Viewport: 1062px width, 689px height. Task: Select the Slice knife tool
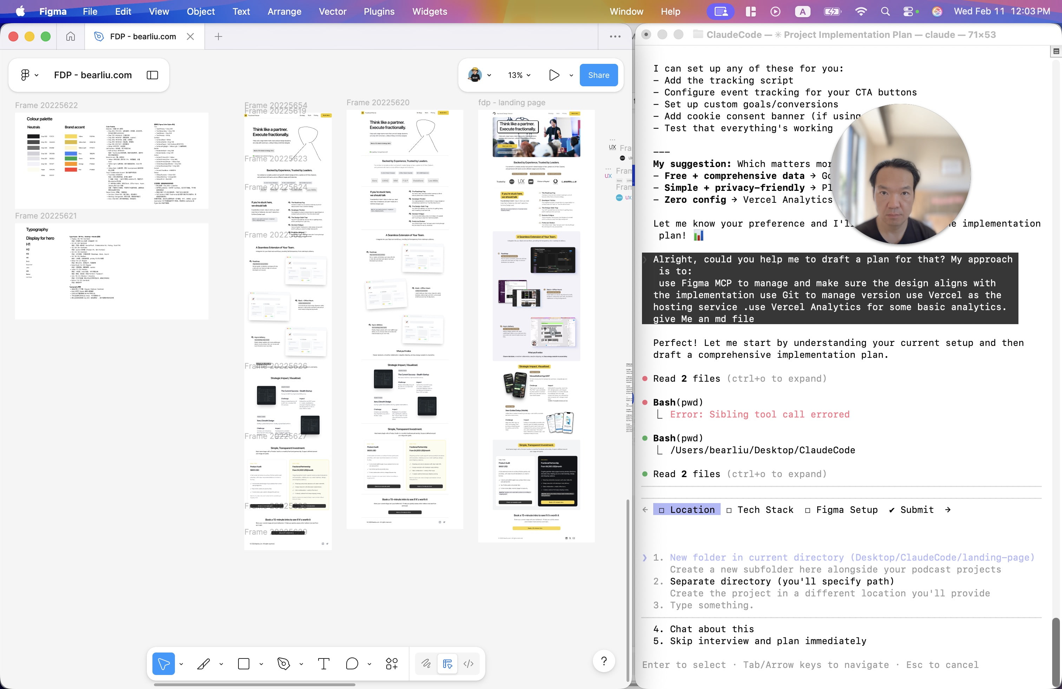click(x=203, y=664)
